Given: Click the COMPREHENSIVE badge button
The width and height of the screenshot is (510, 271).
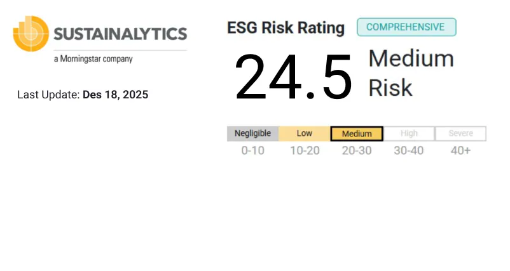Looking at the screenshot, I should [x=406, y=27].
